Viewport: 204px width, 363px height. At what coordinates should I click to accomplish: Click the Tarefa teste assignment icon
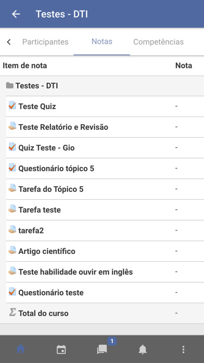coord(12,209)
